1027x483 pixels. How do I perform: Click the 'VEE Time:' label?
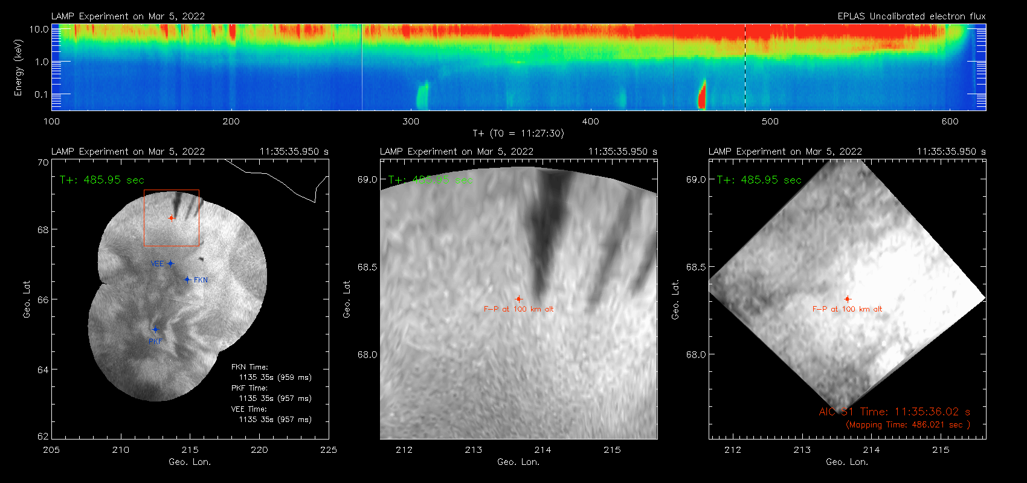click(x=249, y=409)
